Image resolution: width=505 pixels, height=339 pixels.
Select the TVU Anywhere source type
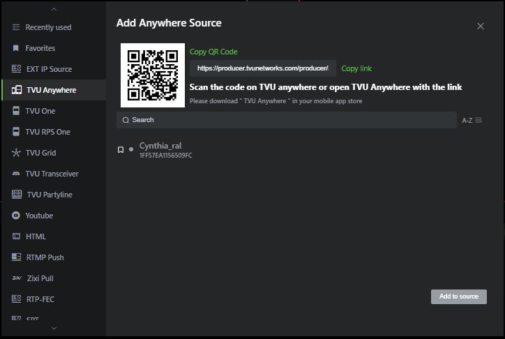click(54, 90)
